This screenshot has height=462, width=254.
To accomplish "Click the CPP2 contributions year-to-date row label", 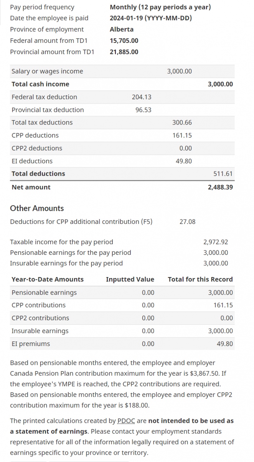I will [x=40, y=318].
